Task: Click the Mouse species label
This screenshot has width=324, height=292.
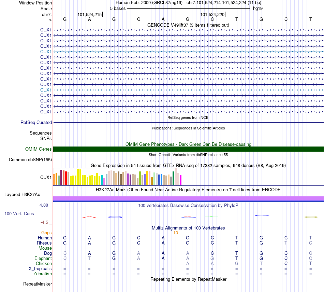Action: pos(45,248)
